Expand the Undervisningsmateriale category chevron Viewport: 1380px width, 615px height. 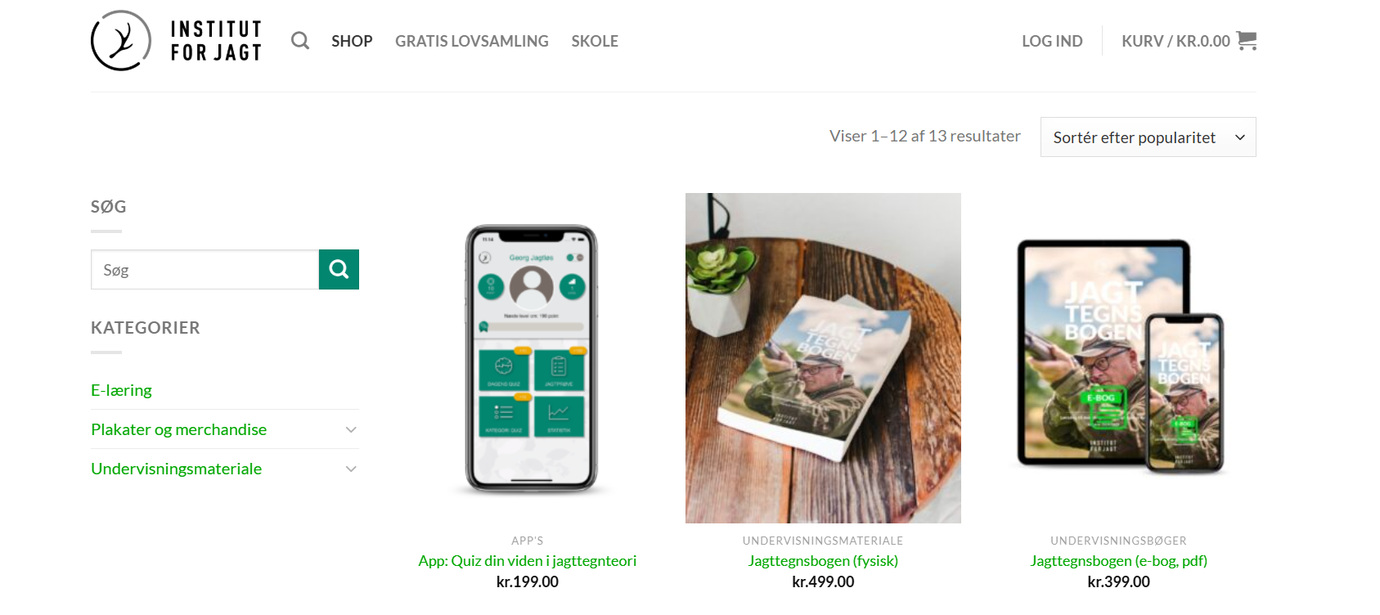351,469
